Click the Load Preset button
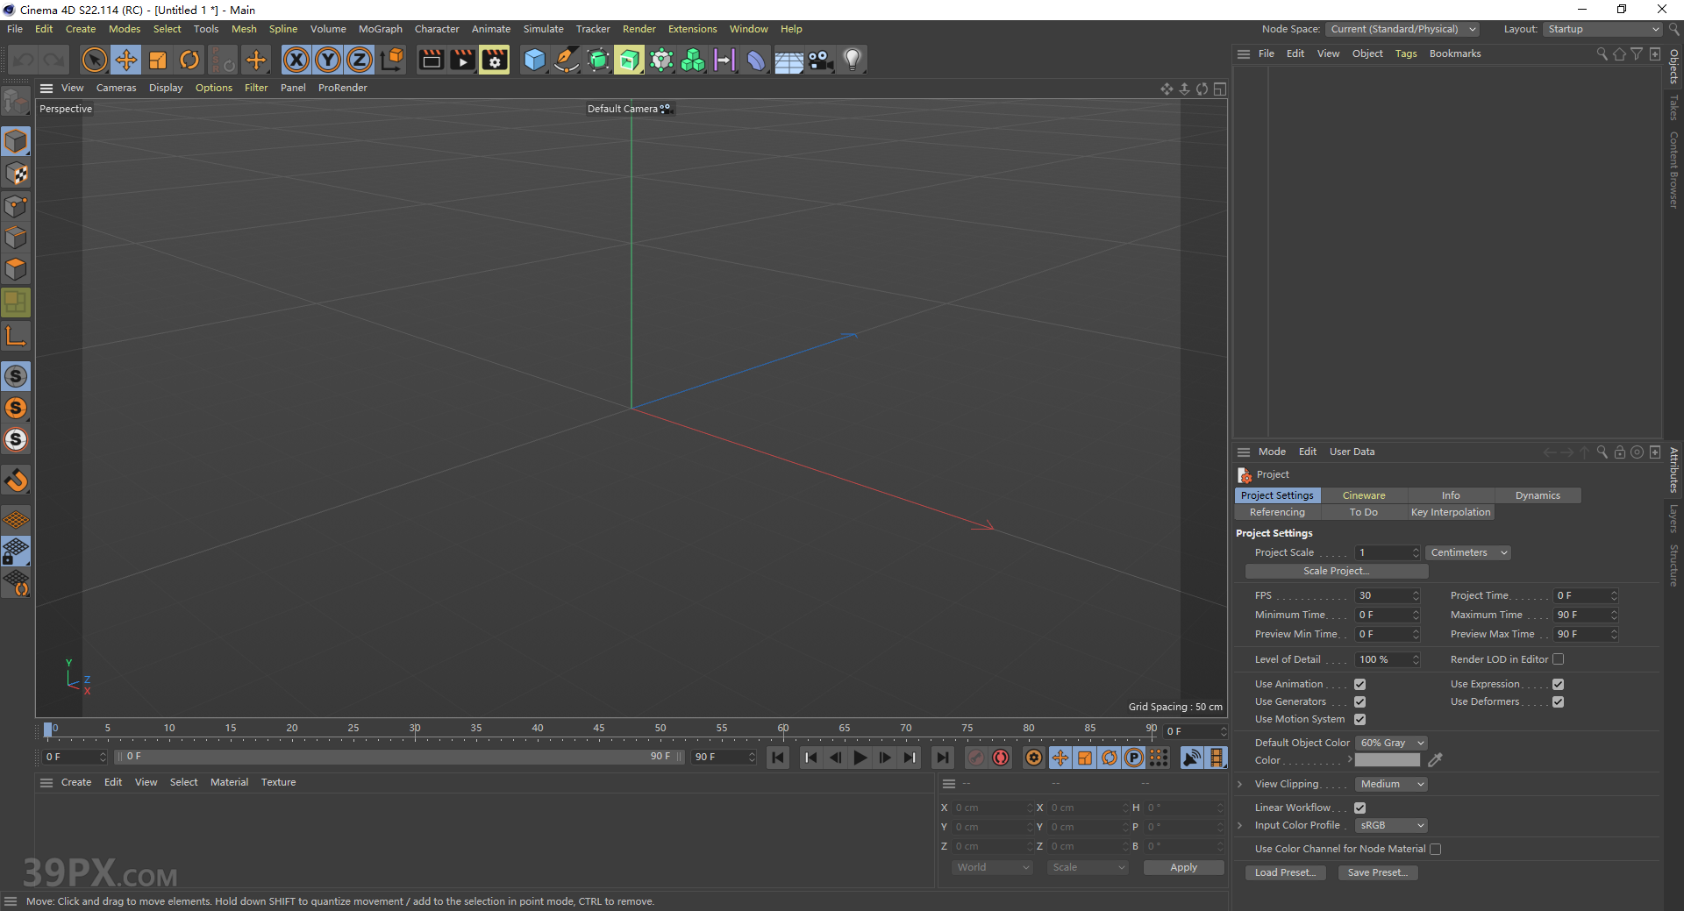The width and height of the screenshot is (1684, 911). click(1285, 872)
